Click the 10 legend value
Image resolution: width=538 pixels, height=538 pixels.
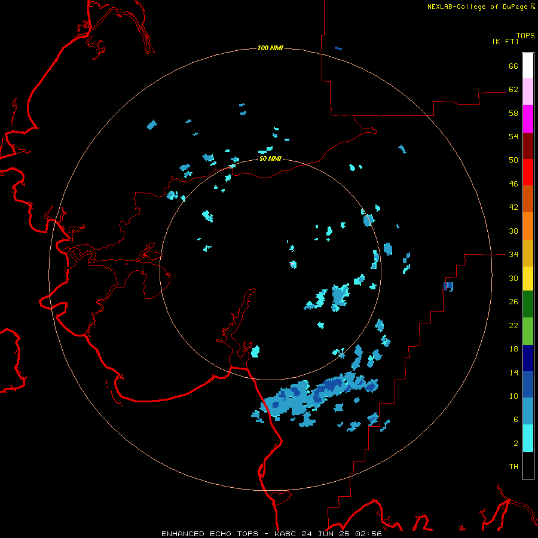(513, 396)
